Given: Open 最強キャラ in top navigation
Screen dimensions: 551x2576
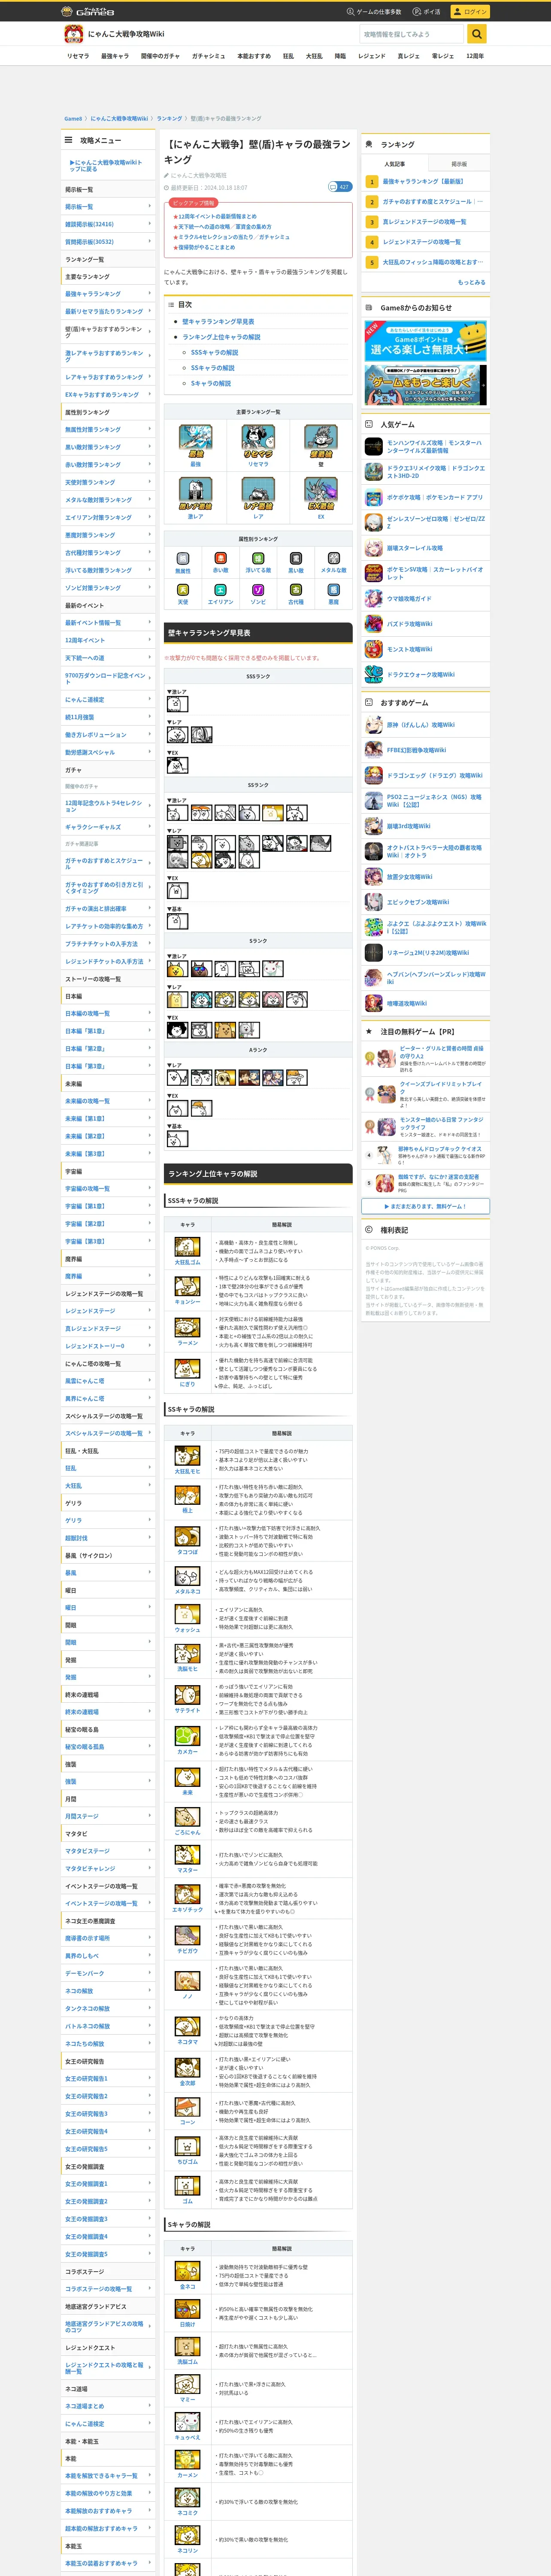Looking at the screenshot, I should 115,56.
